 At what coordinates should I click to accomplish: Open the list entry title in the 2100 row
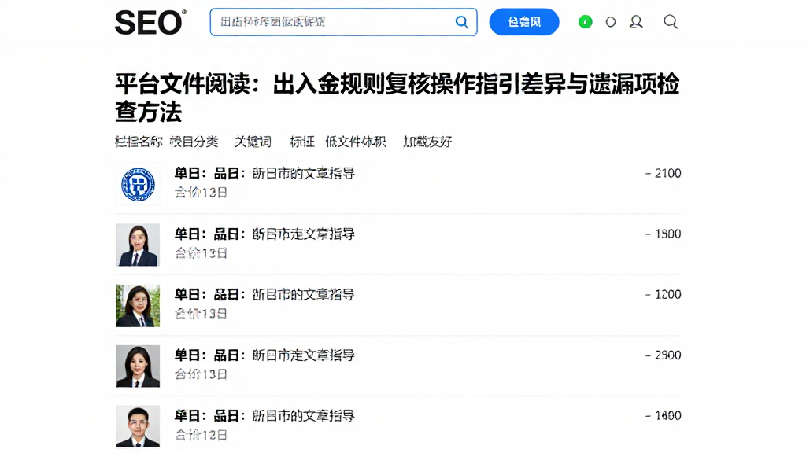[x=264, y=174]
